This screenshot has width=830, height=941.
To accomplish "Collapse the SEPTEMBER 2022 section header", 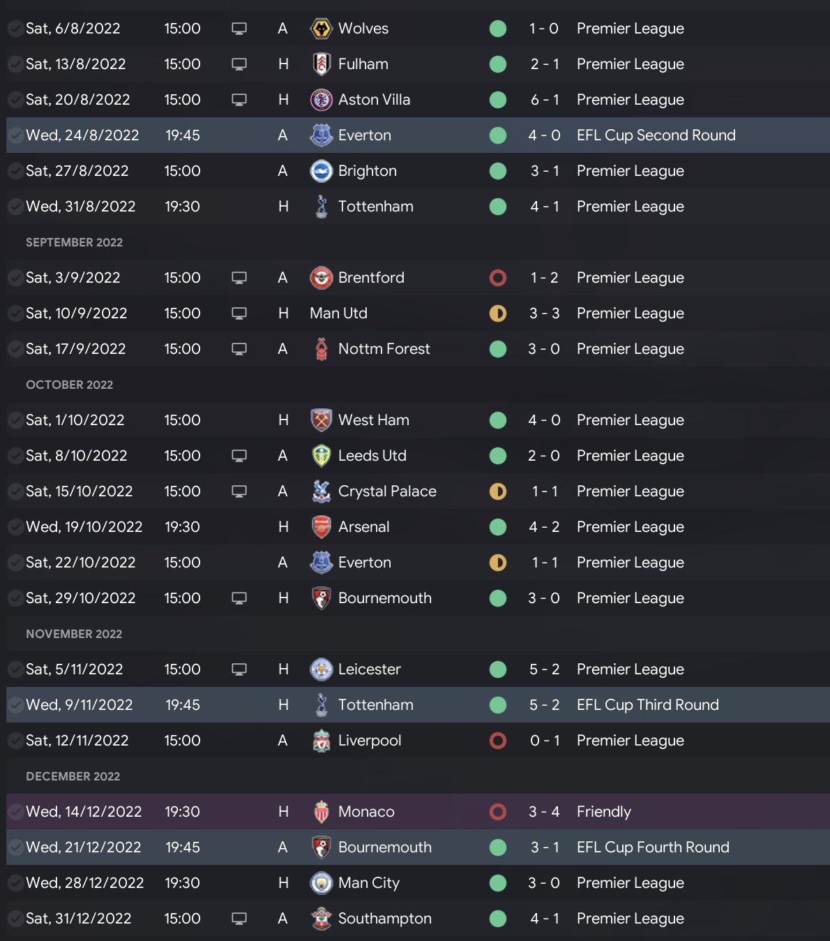I will point(74,242).
